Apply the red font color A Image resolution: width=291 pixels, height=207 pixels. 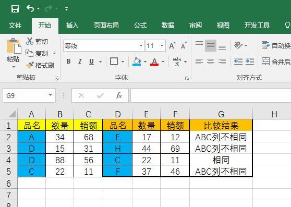(154, 62)
